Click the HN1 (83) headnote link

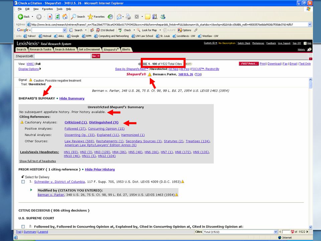tap(71, 152)
